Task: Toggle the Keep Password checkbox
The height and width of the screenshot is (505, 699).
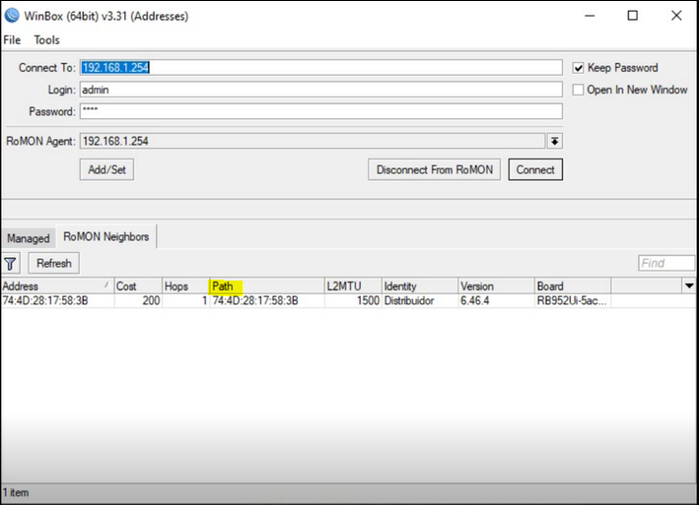Action: pyautogui.click(x=578, y=68)
